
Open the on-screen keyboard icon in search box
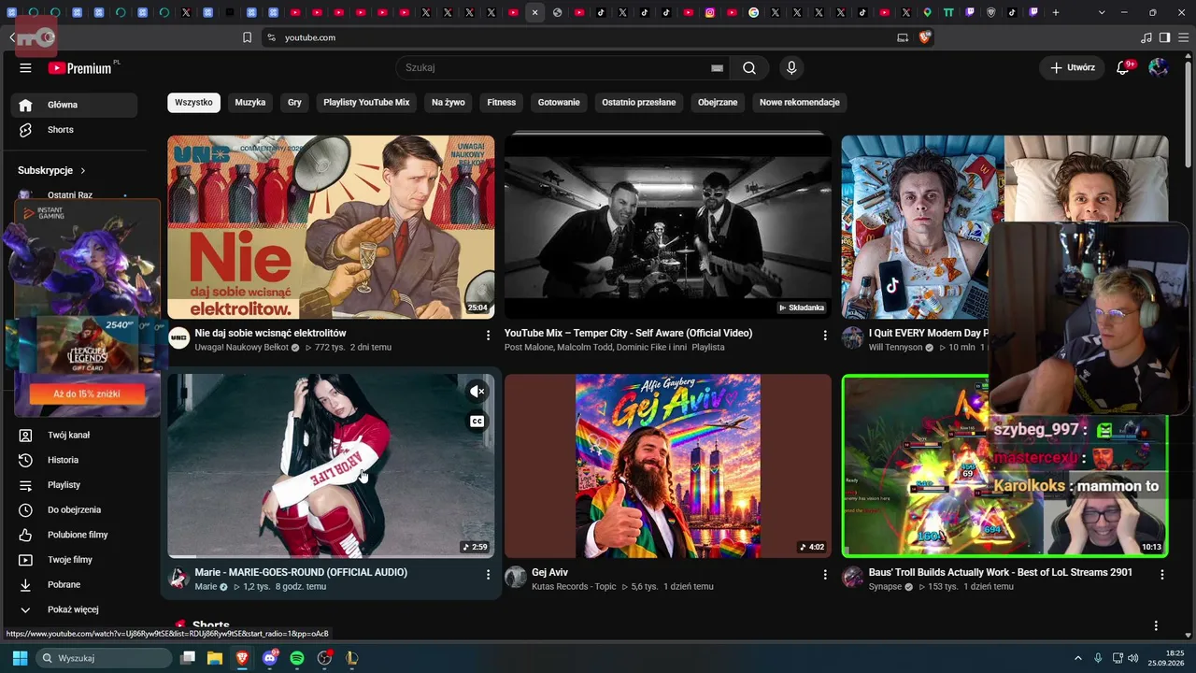click(717, 67)
